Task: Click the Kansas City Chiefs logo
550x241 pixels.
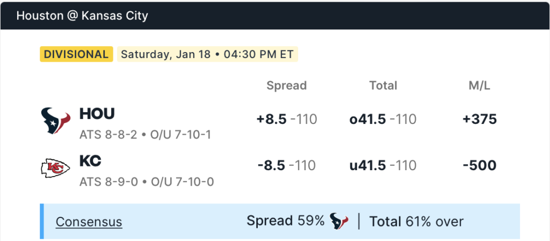Action: 56,169
